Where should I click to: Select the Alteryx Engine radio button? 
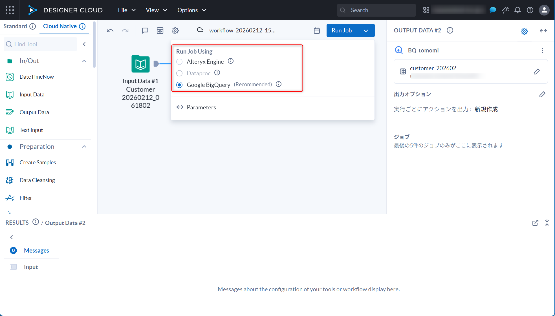click(179, 61)
